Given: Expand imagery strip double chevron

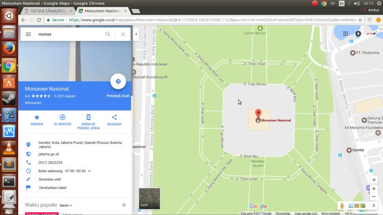Looking at the screenshot, I should 374,206.
